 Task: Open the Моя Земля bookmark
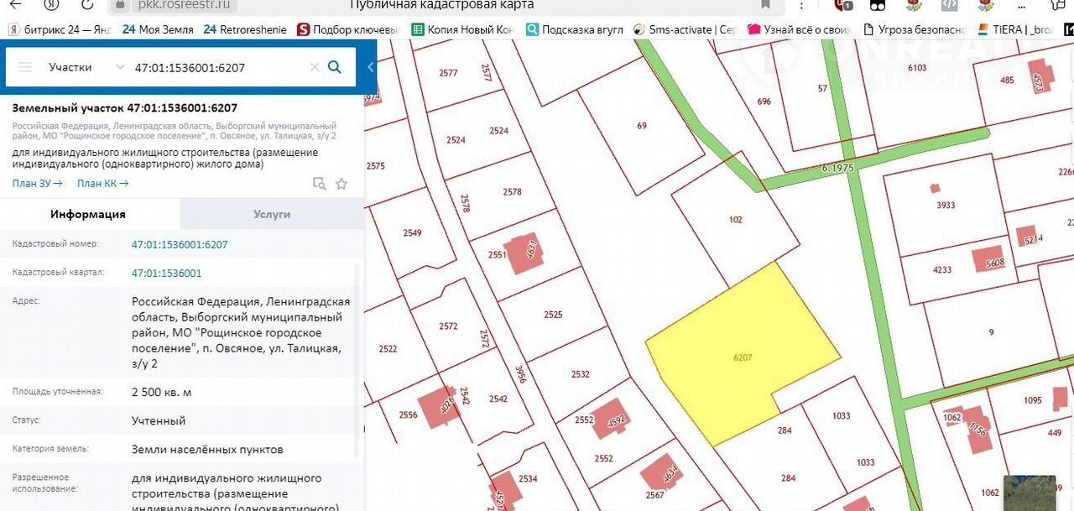(x=158, y=29)
